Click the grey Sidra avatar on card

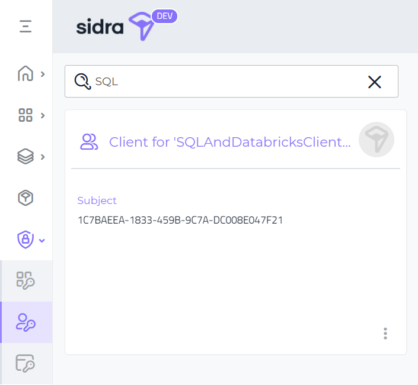point(376,140)
